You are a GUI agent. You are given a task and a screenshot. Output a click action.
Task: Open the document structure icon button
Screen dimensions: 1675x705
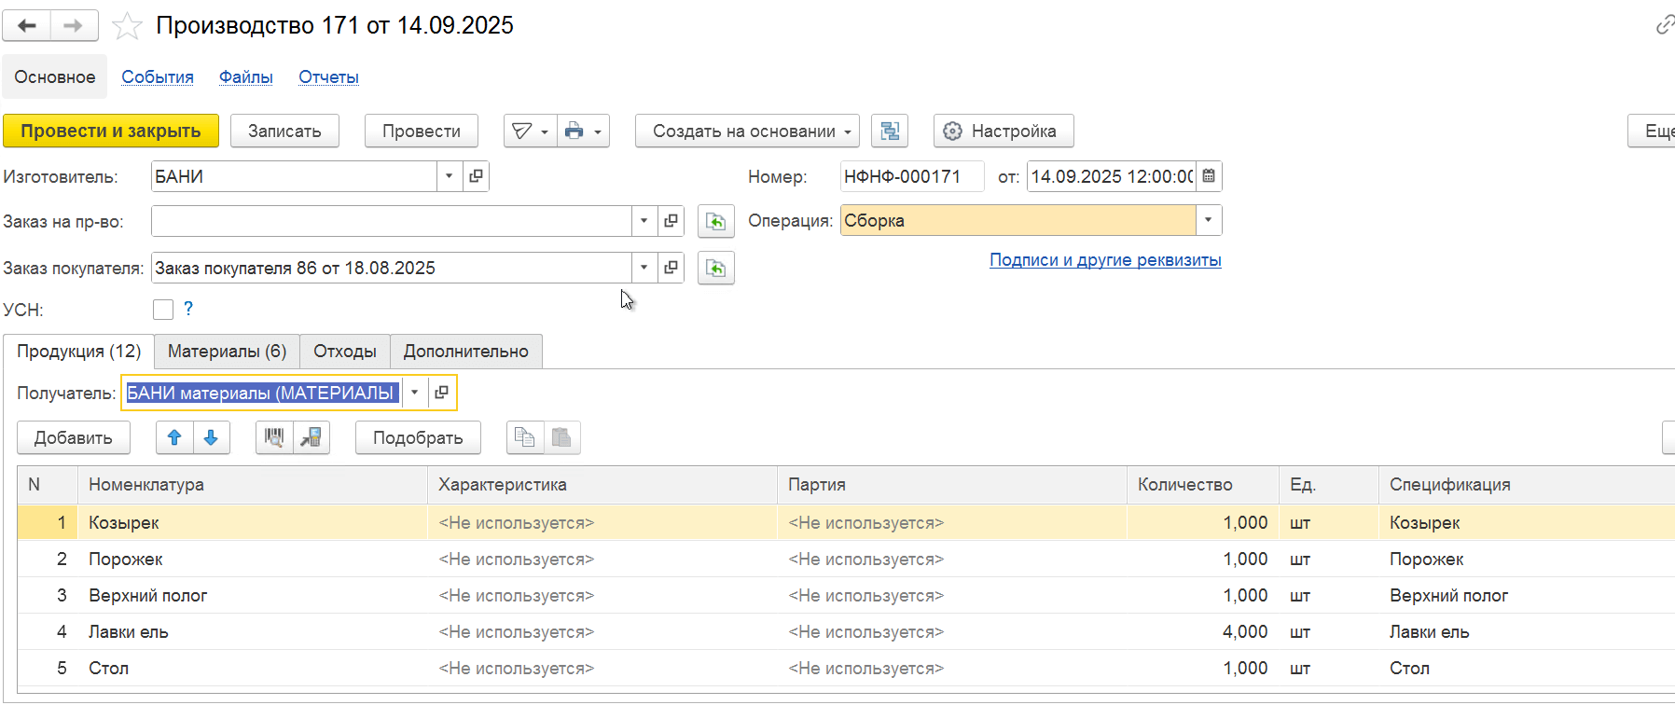(x=890, y=131)
